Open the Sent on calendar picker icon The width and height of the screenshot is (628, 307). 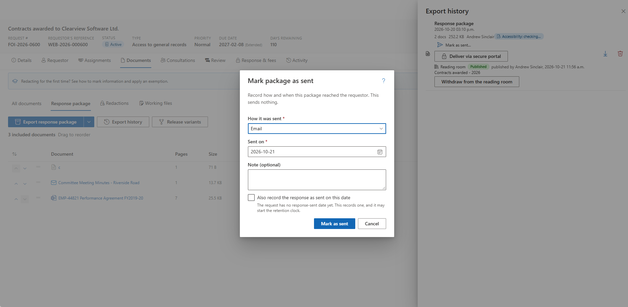[380, 152]
